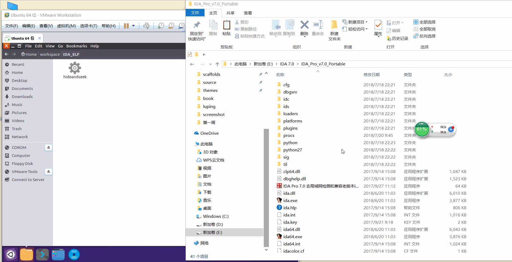Click Select none in ribbon
Screen dimensions: 512x262
pyautogui.click(x=425, y=29)
